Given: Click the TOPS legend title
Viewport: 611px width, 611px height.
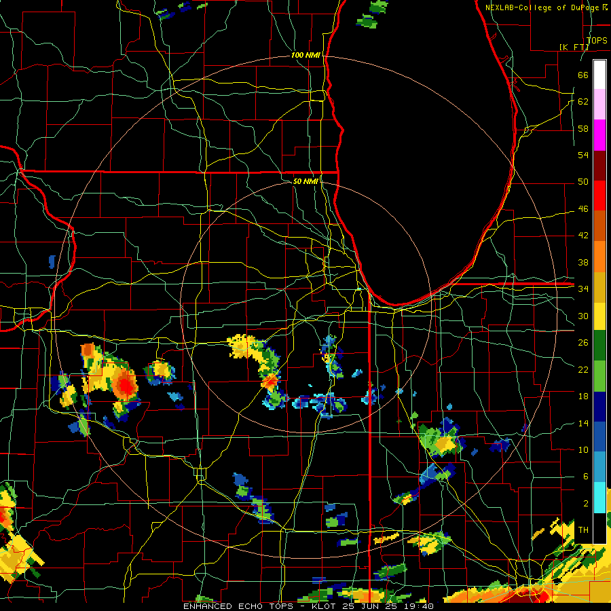Looking at the screenshot, I should (x=597, y=40).
